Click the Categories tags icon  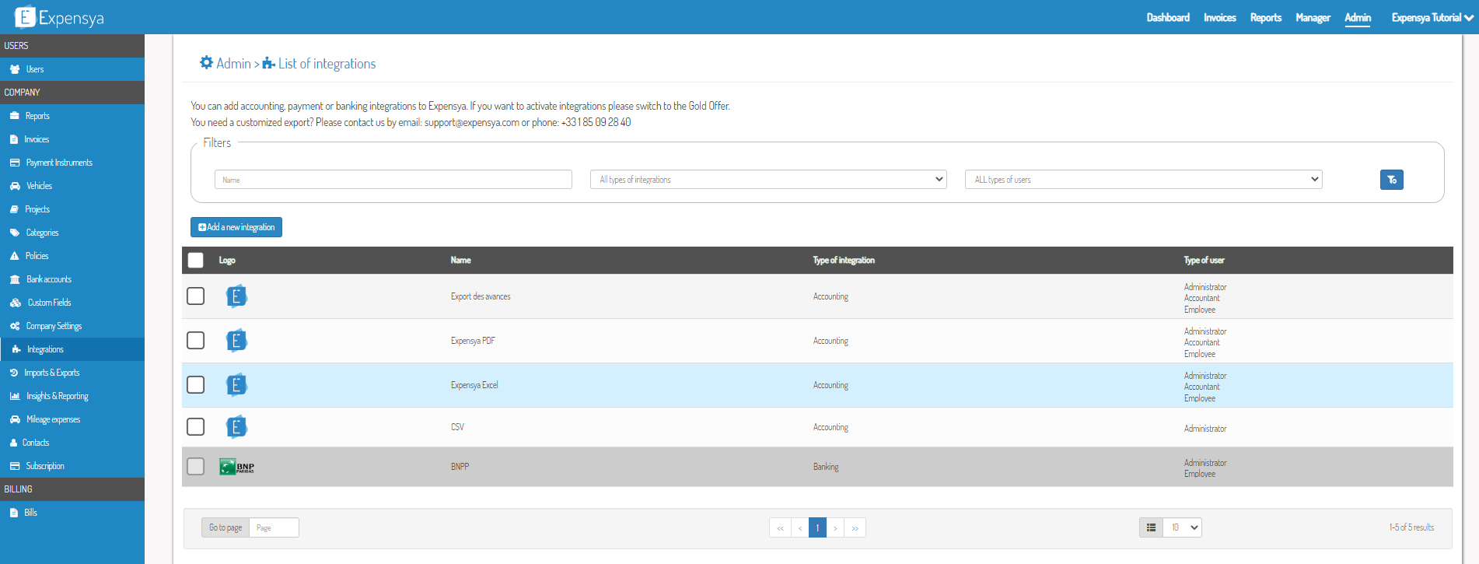15,233
